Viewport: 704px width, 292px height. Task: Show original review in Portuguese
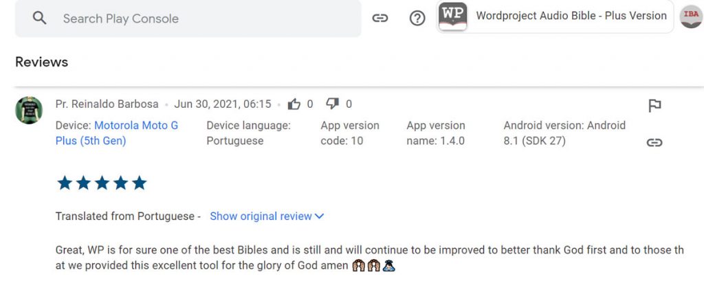(261, 216)
